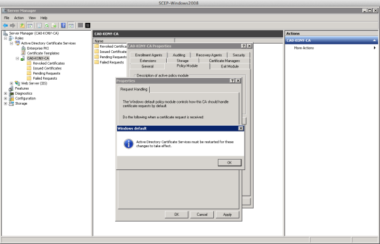Click the help button on the Properties dialog title bar

click(232, 80)
